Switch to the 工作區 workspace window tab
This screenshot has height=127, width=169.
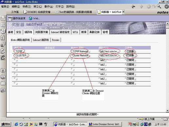pos(15,12)
